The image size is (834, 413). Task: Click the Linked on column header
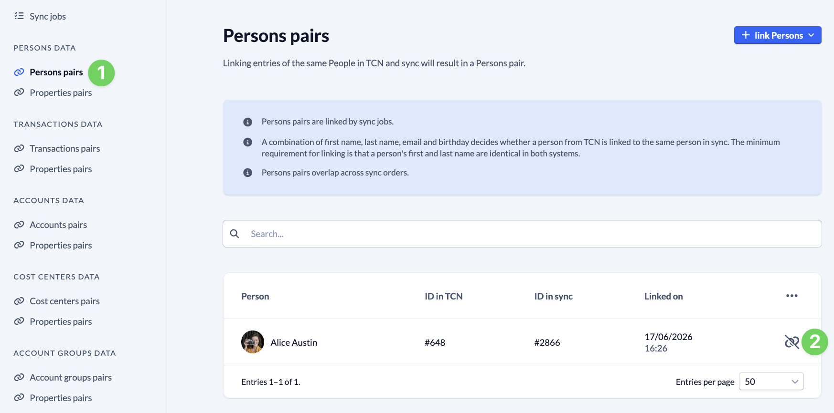(x=663, y=296)
